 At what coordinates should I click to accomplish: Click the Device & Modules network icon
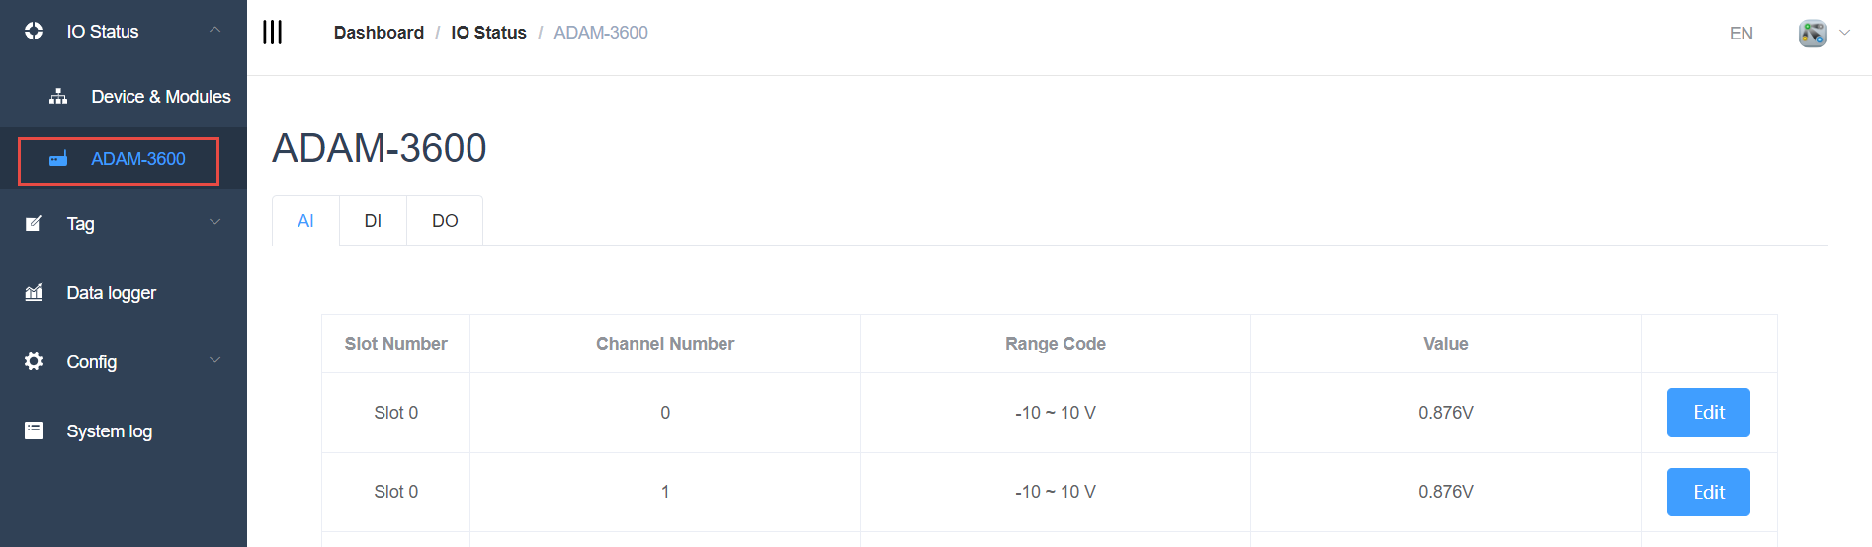(x=58, y=96)
